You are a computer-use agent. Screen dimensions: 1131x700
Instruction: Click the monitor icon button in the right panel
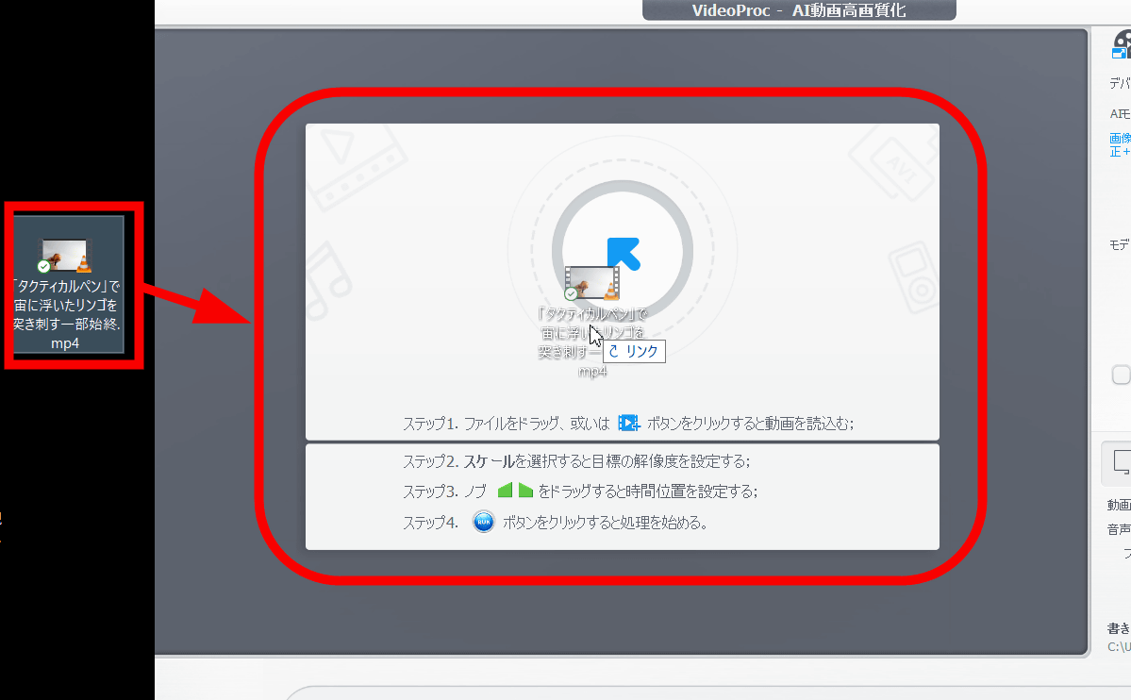(x=1117, y=462)
